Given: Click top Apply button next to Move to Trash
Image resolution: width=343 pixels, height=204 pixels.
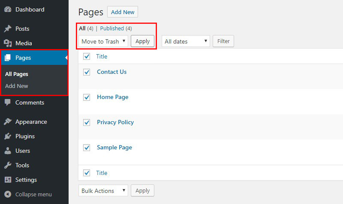Looking at the screenshot, I should [x=142, y=41].
